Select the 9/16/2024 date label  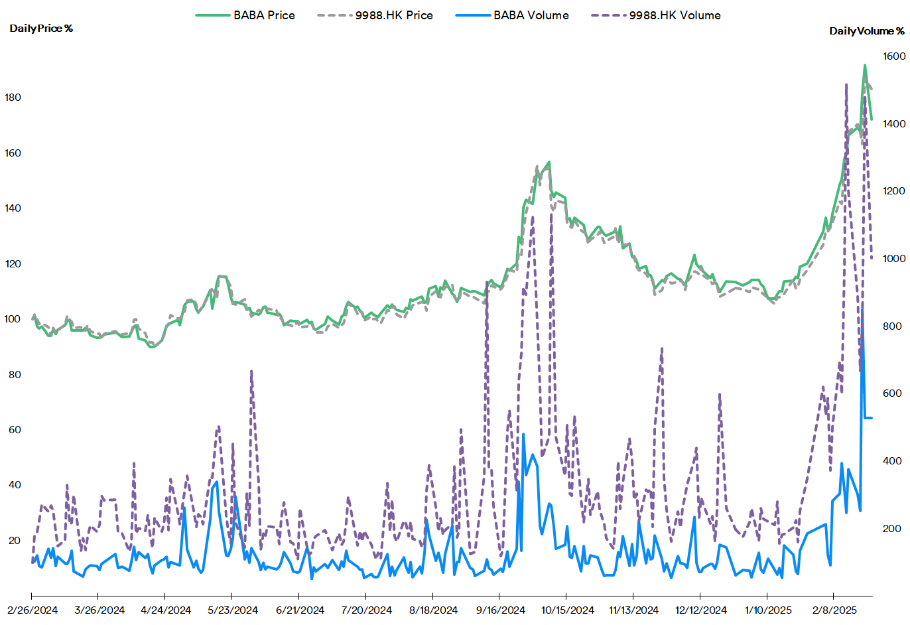pyautogui.click(x=500, y=610)
